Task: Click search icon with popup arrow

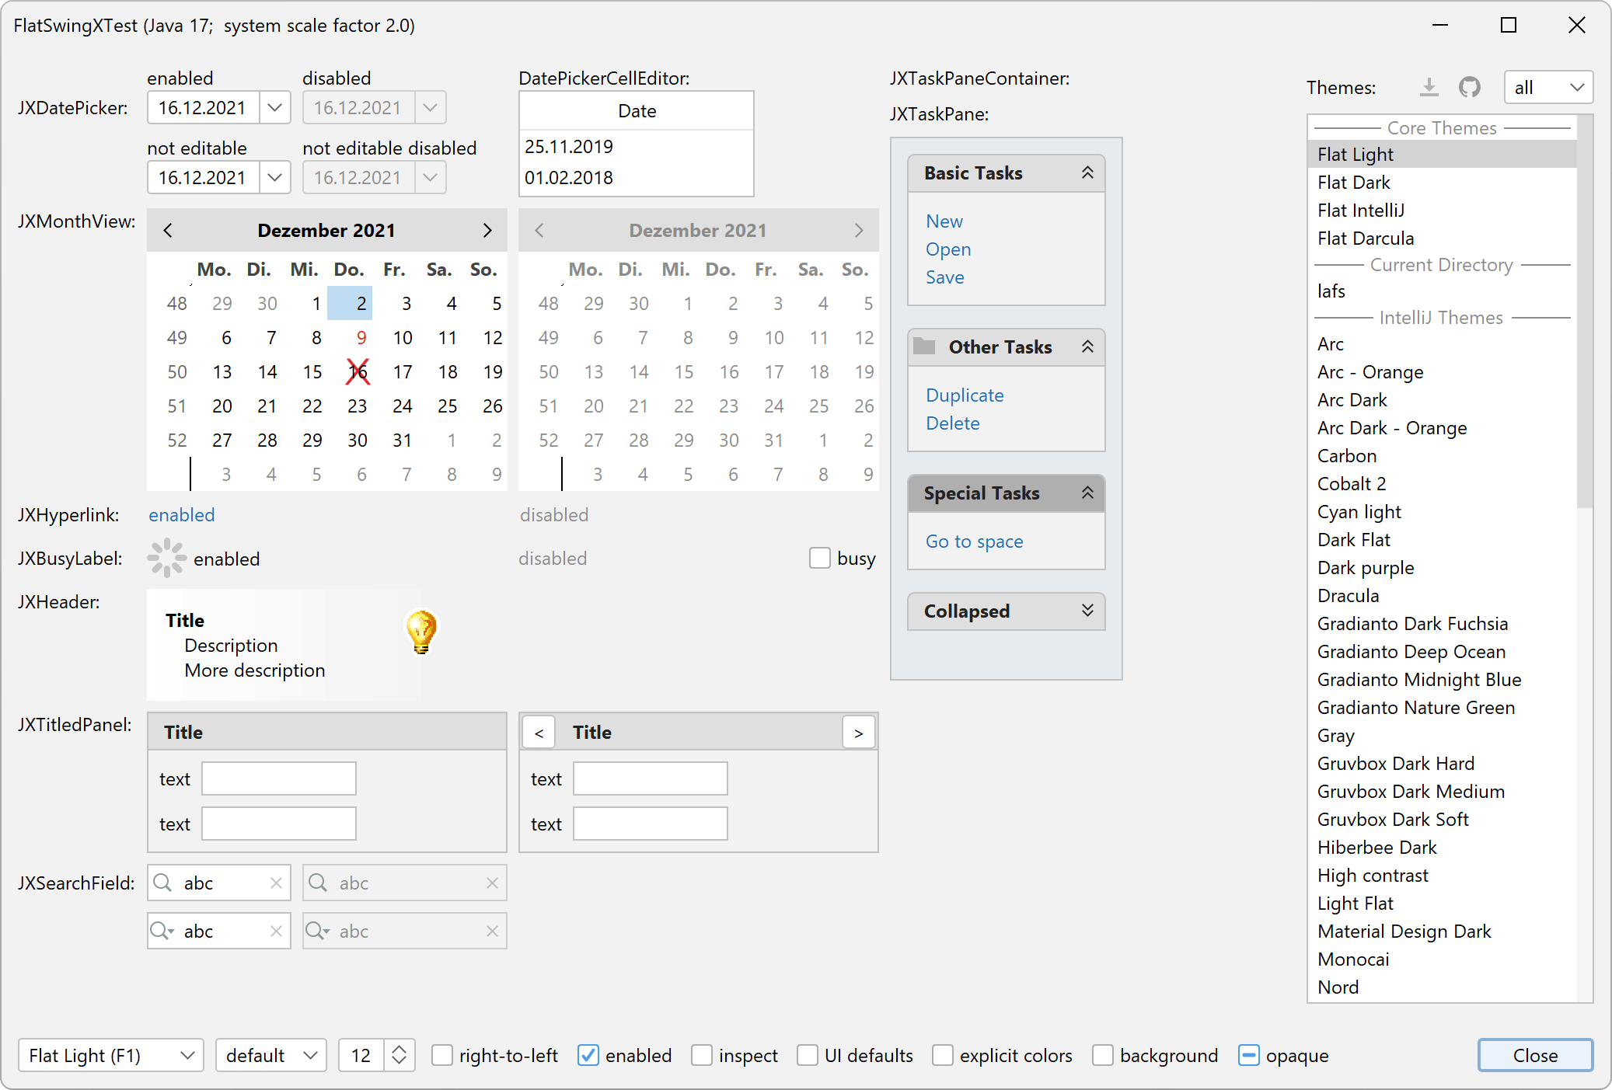Action: (162, 931)
